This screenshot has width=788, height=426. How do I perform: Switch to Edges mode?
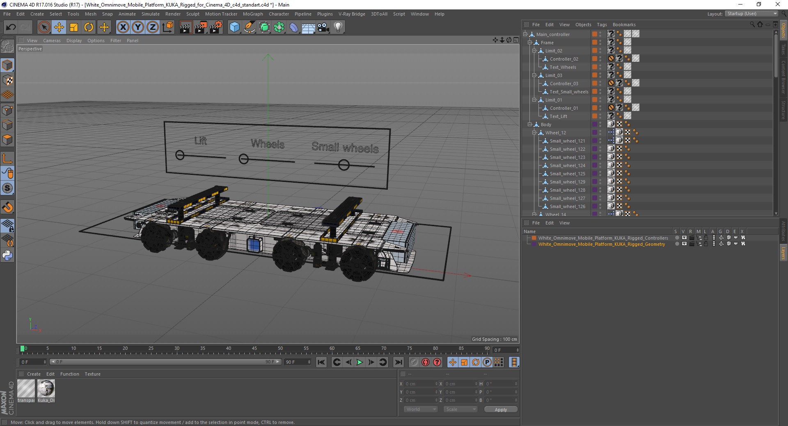tap(7, 125)
